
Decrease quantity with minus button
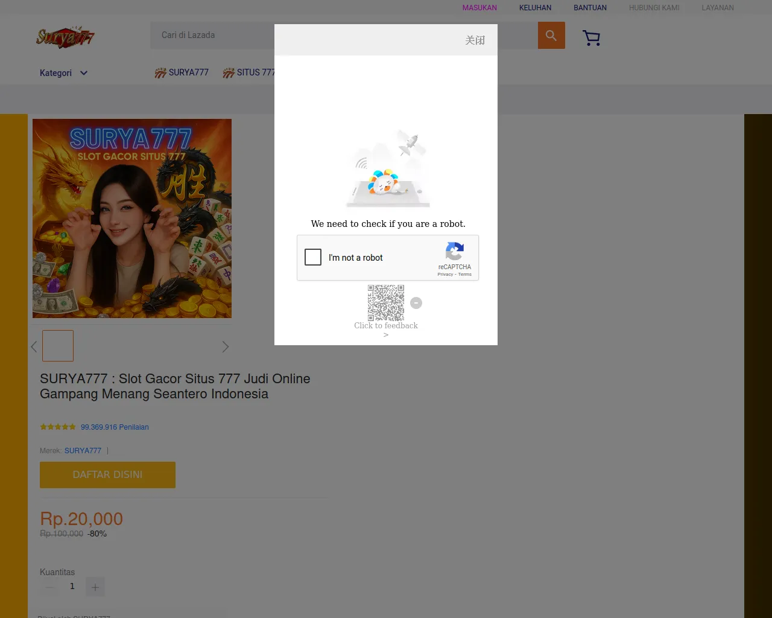point(49,587)
